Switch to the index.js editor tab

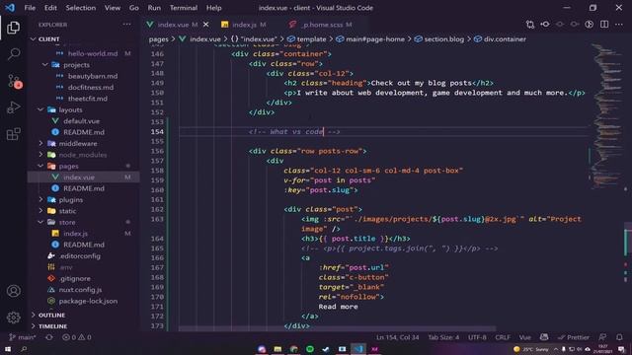tap(244, 25)
